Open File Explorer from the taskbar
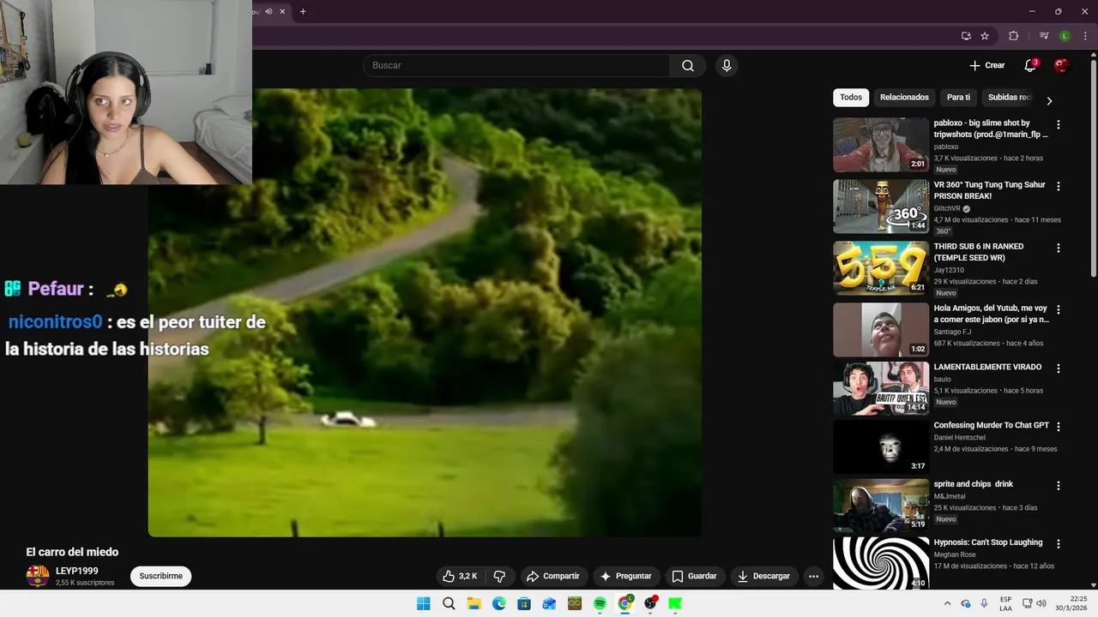The height and width of the screenshot is (617, 1098). 474,603
